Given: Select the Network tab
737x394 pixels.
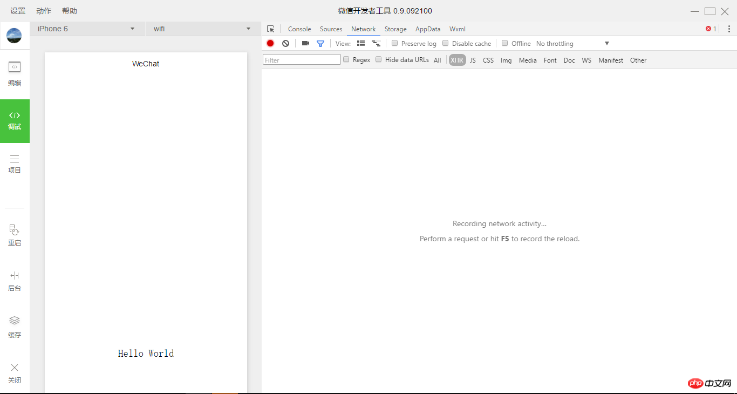Looking at the screenshot, I should click(x=363, y=29).
